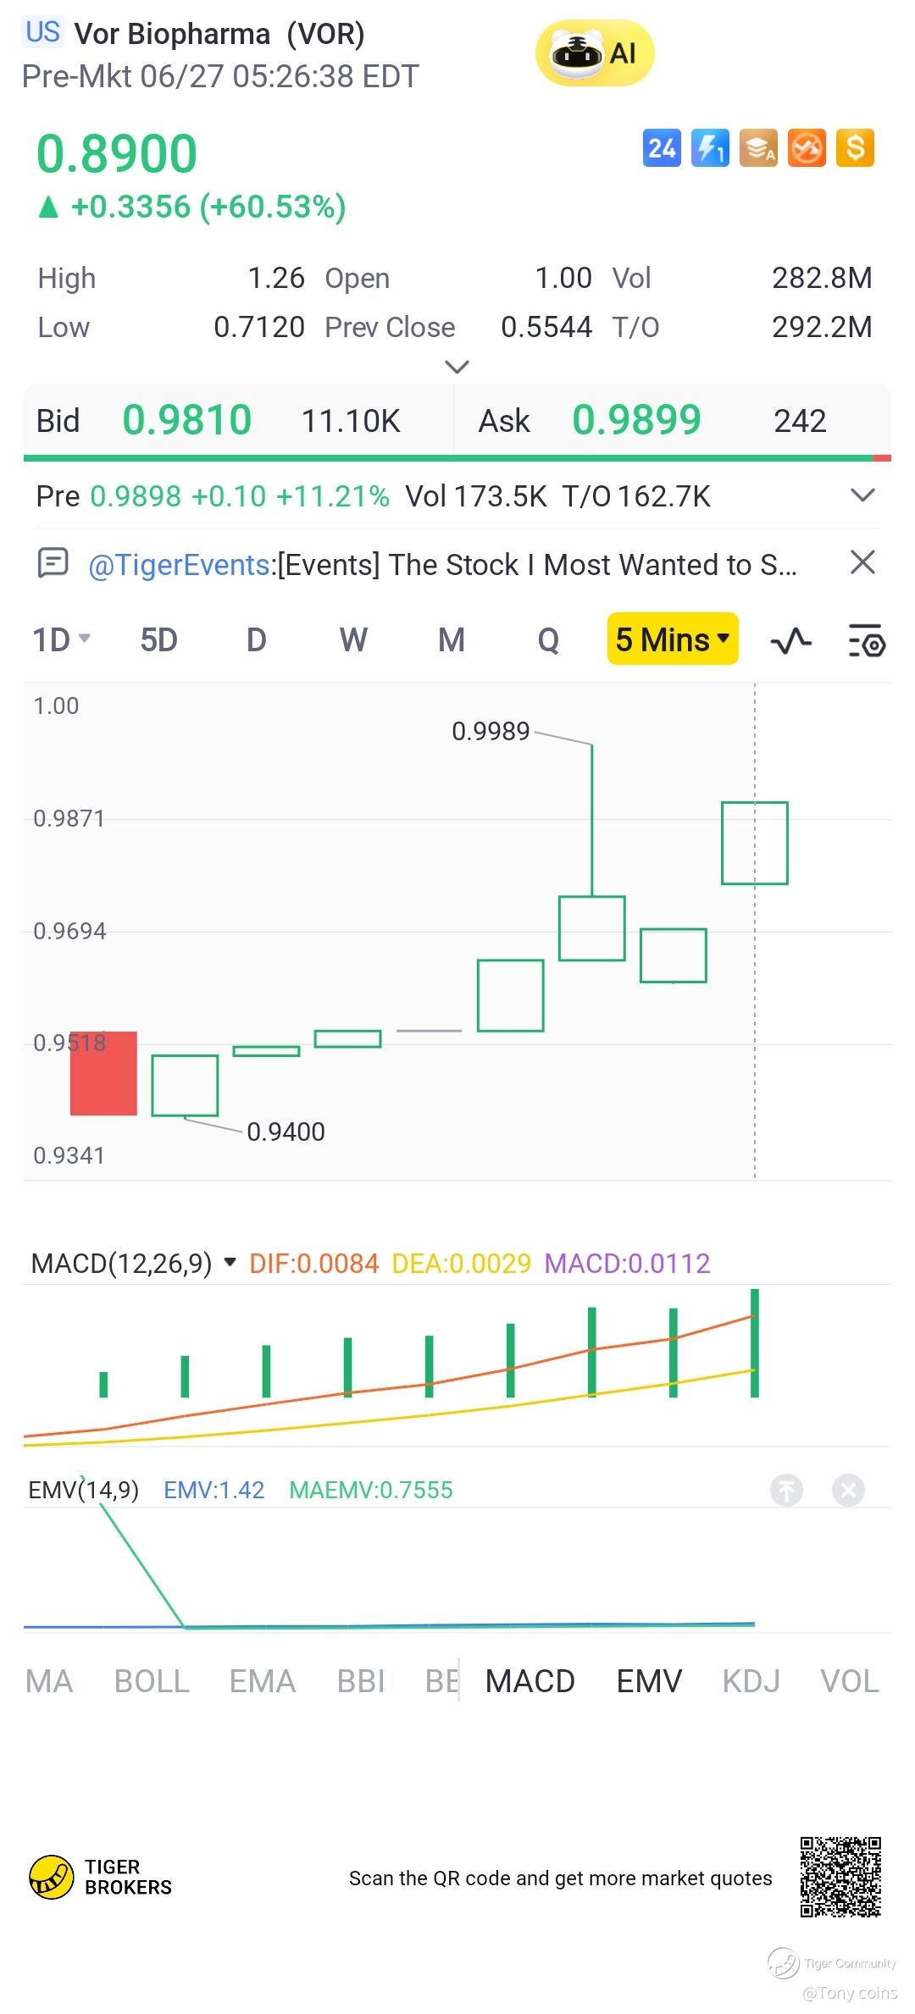
Task: Toggle the KDJ indicator
Action: click(751, 1681)
